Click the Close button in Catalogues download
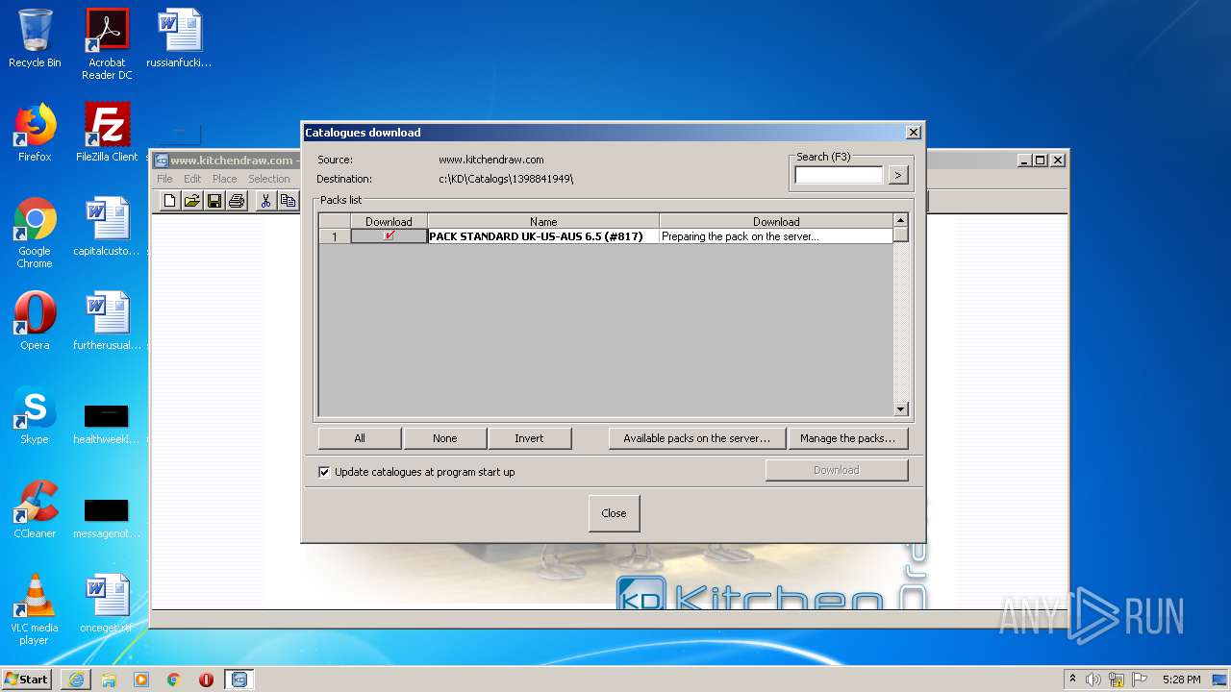 click(x=614, y=513)
